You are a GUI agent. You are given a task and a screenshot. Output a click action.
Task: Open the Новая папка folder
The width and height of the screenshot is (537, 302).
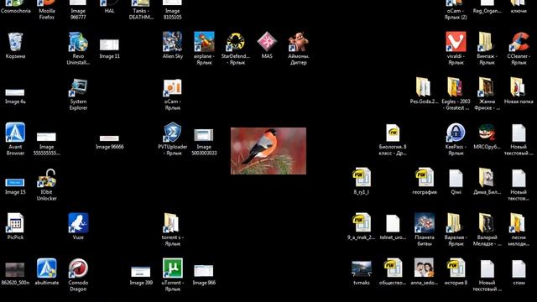click(x=519, y=87)
